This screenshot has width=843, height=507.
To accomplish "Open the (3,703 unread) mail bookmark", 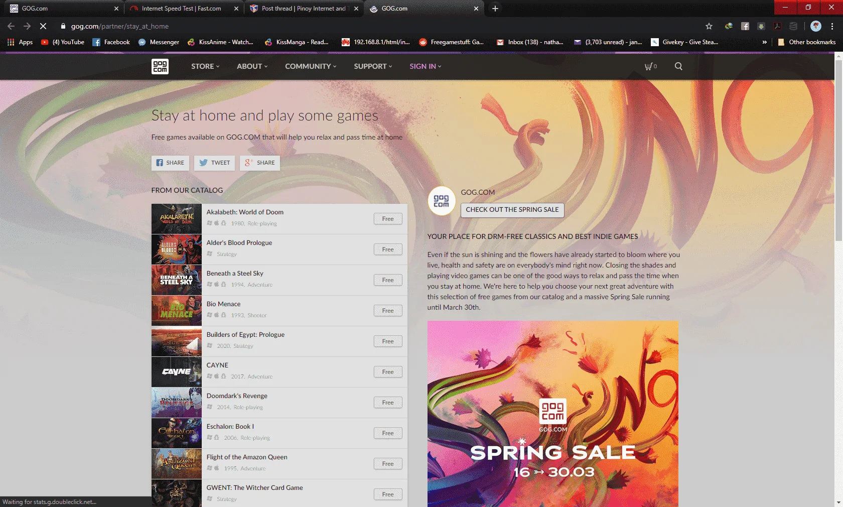I will tap(608, 42).
